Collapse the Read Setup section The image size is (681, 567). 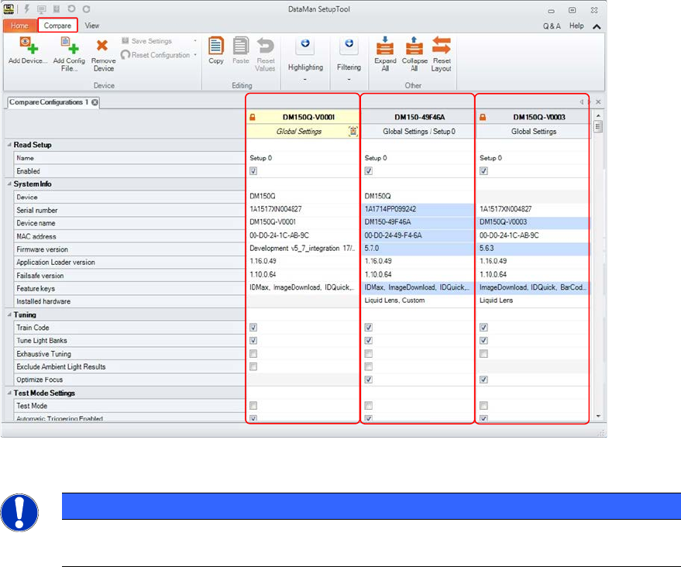click(9, 145)
